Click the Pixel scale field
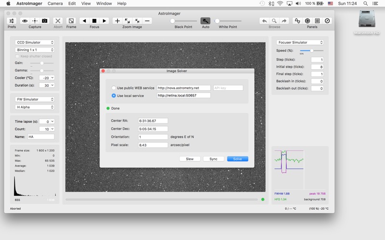The height and width of the screenshot is (240, 385). (153, 145)
